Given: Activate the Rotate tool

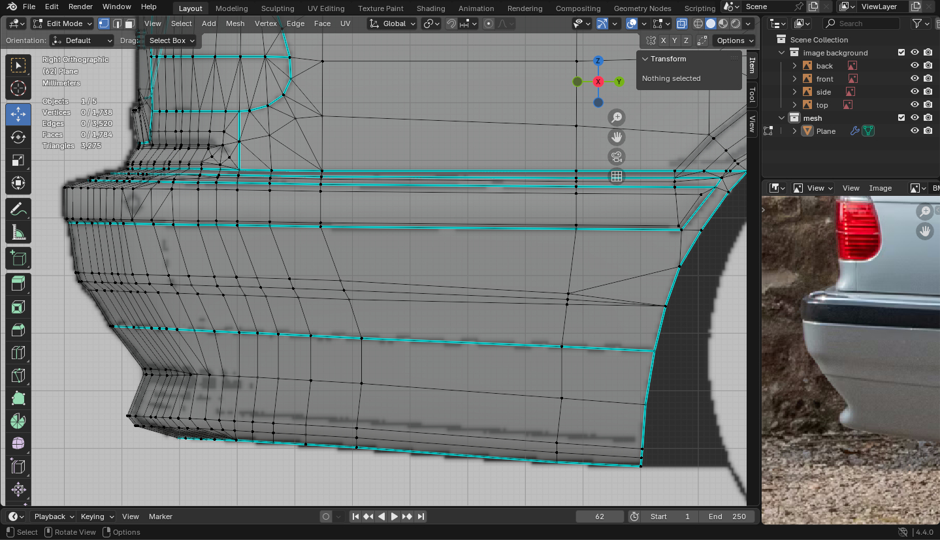Looking at the screenshot, I should point(18,137).
